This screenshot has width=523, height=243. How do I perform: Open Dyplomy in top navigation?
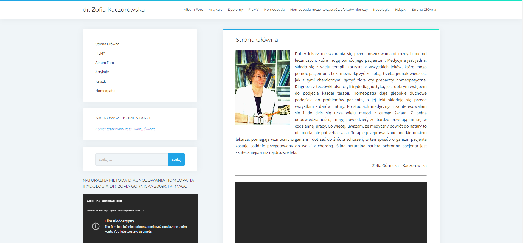(235, 10)
